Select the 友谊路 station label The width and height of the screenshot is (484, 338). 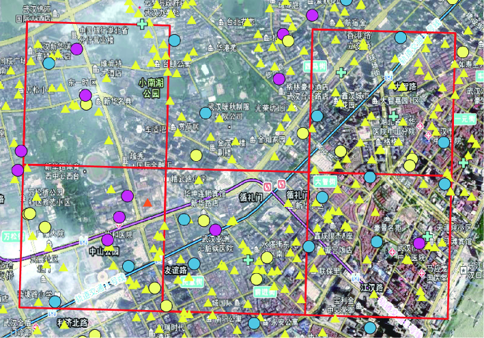coord(175,270)
